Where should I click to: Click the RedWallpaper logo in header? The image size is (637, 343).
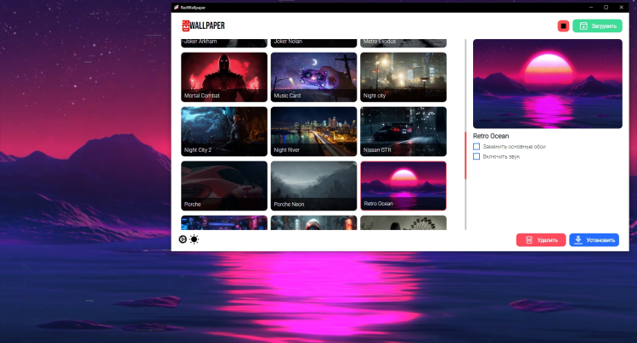pos(203,25)
